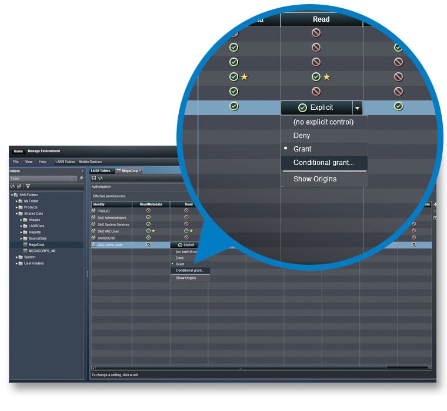Select the SASUSERS identity row

click(x=106, y=238)
